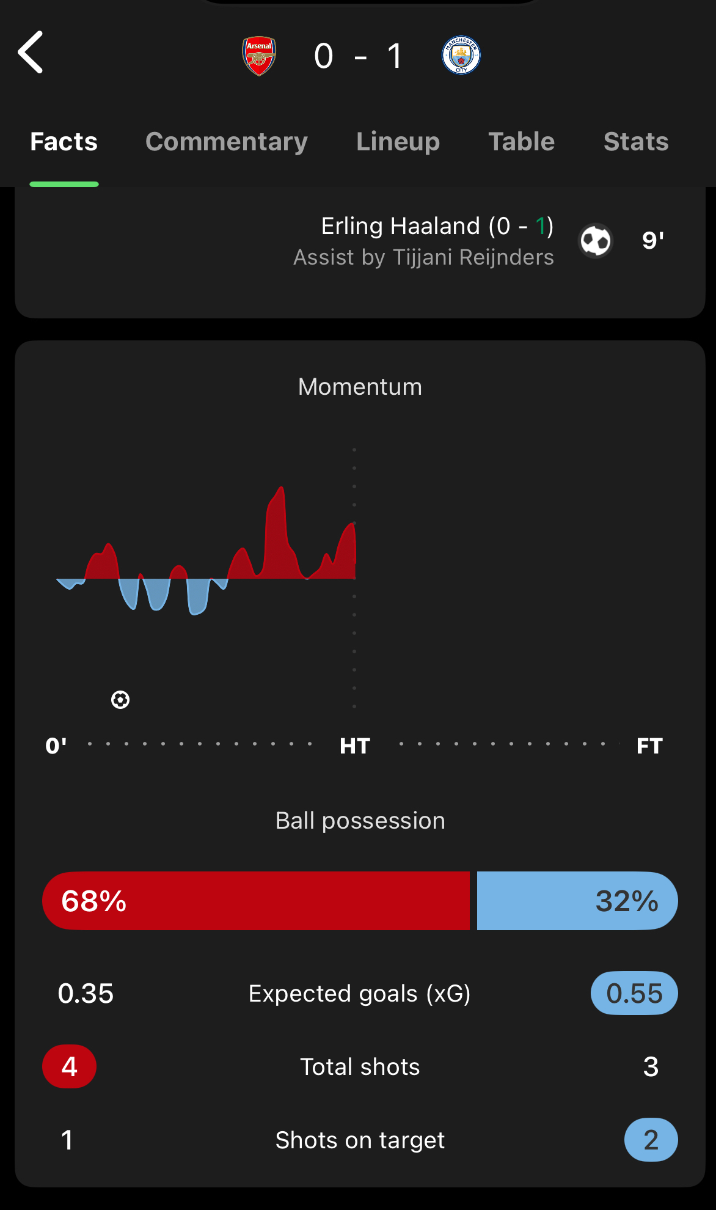The image size is (716, 1210).
Task: Tap the HT label on momentum timeline
Action: pyautogui.click(x=355, y=746)
